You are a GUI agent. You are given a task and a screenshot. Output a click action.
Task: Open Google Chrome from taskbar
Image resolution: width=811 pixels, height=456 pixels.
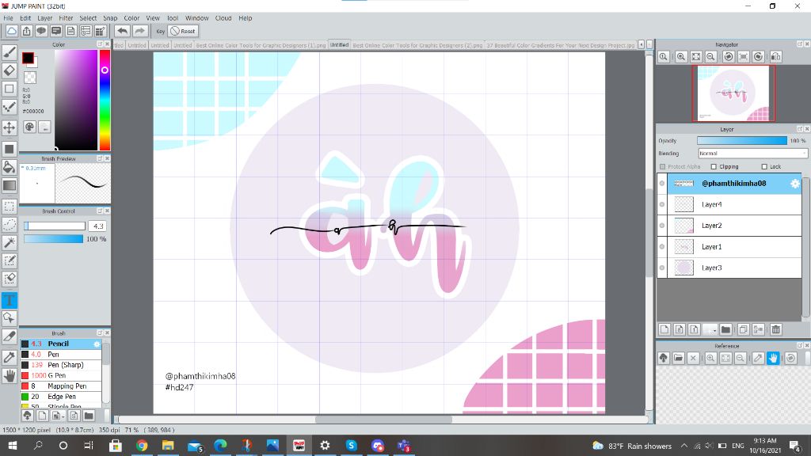[141, 445]
